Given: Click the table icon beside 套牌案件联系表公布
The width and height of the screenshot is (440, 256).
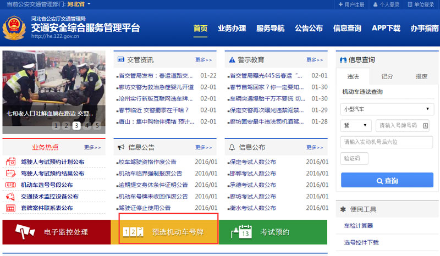Looking at the screenshot, I should 10,208.
